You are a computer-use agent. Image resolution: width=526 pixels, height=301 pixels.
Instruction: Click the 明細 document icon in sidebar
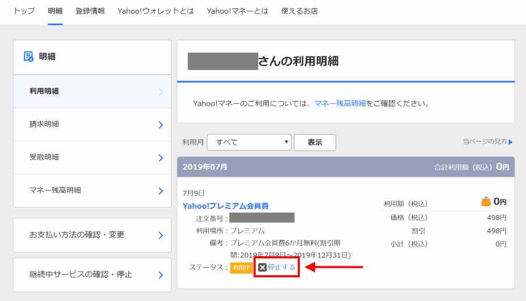click(x=28, y=56)
